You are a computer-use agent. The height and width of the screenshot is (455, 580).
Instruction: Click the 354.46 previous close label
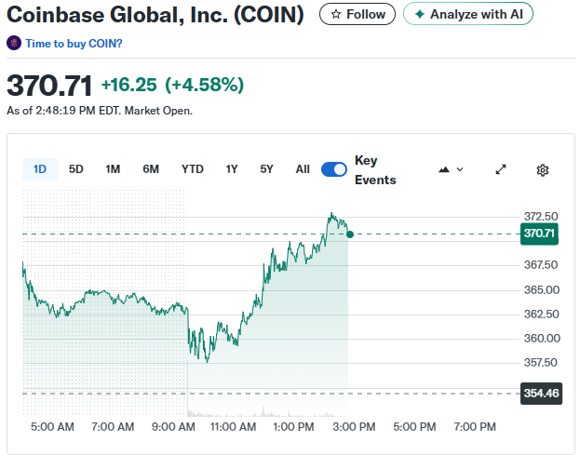540,394
